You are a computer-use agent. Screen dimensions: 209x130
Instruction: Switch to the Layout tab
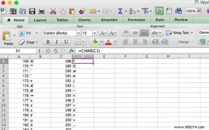coord(40,20)
